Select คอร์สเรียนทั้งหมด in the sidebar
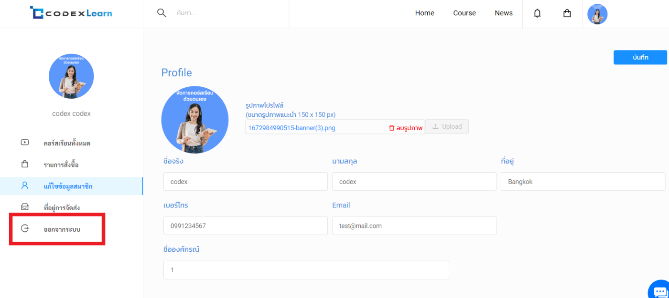 coord(67,143)
